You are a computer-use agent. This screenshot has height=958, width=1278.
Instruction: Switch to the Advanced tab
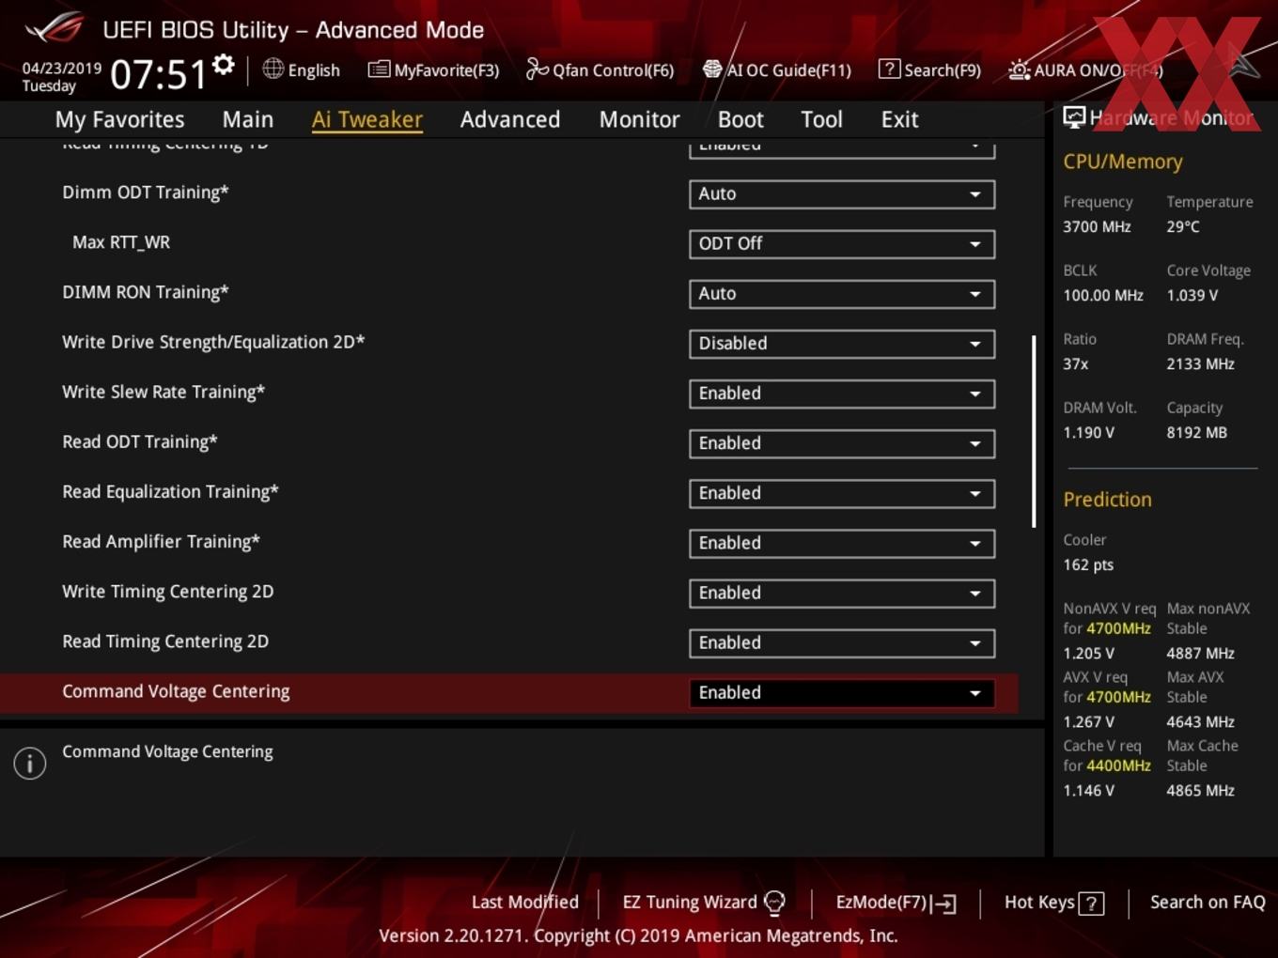click(510, 119)
